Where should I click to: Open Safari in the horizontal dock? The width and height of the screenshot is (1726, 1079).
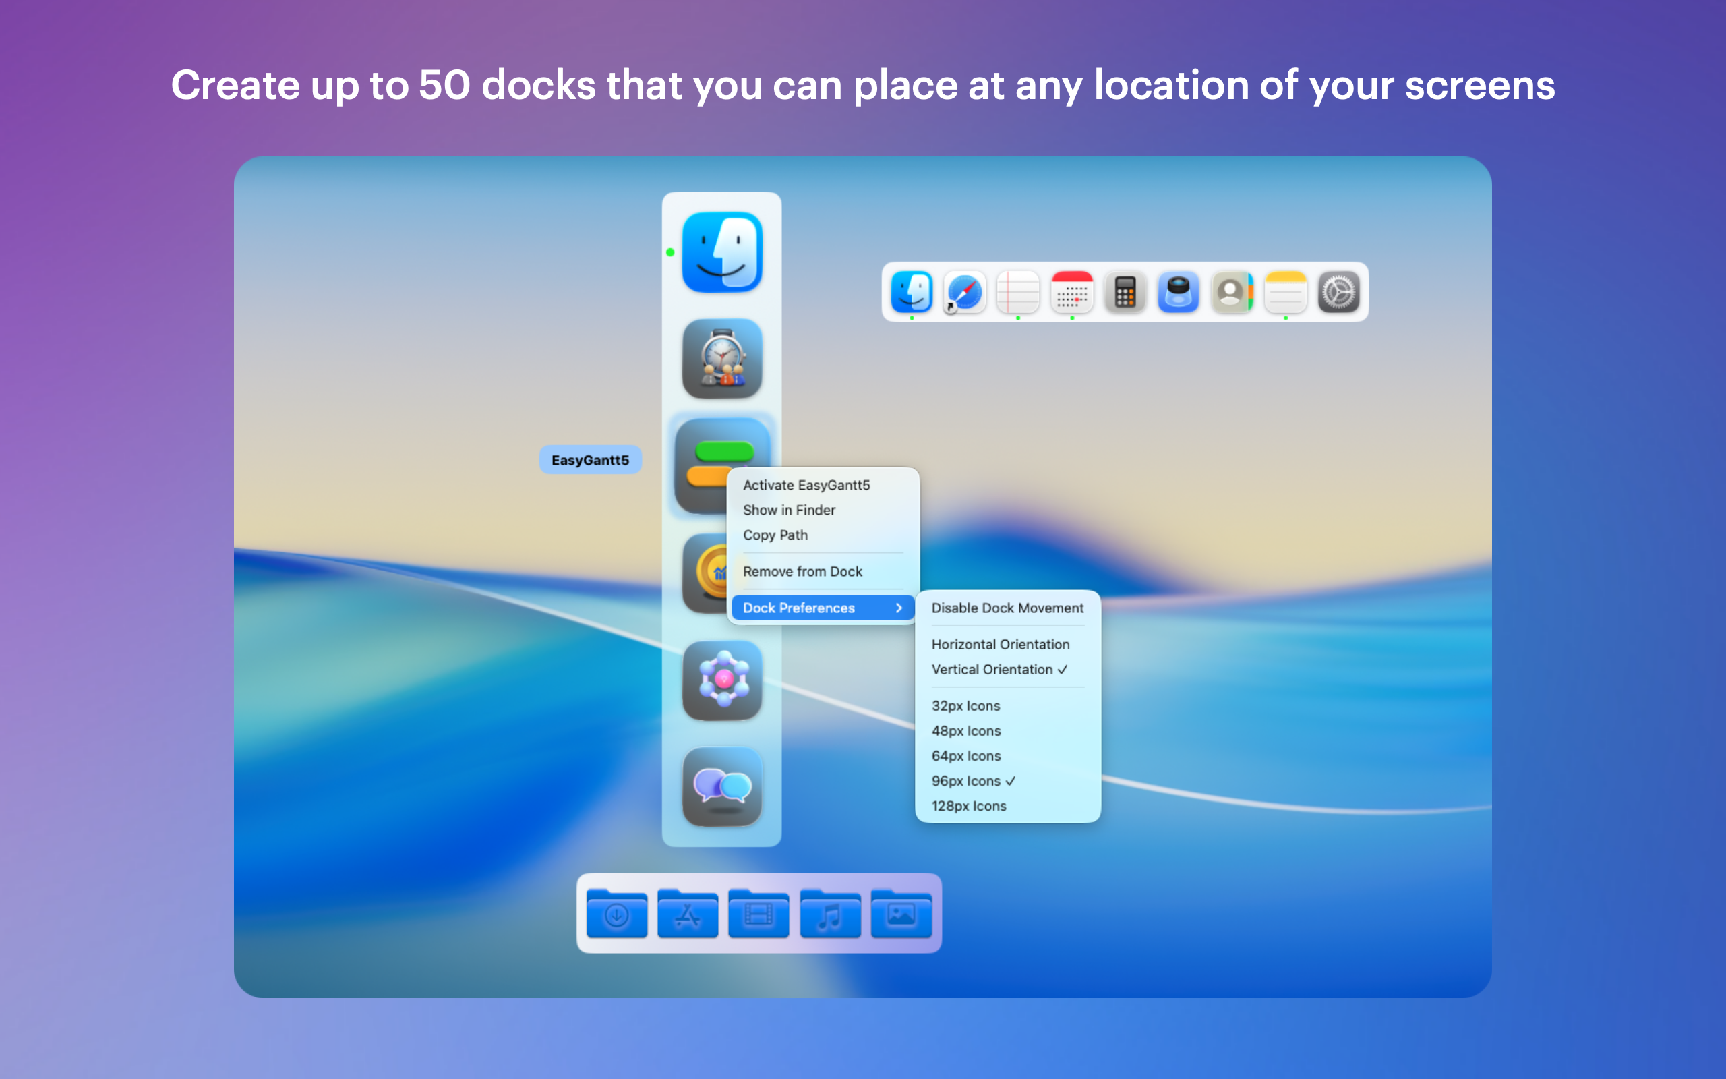pos(964,293)
